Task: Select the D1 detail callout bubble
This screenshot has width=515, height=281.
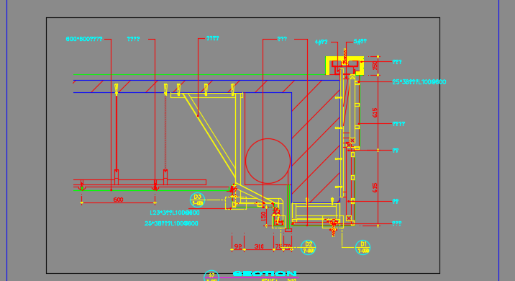Action: pos(363,247)
